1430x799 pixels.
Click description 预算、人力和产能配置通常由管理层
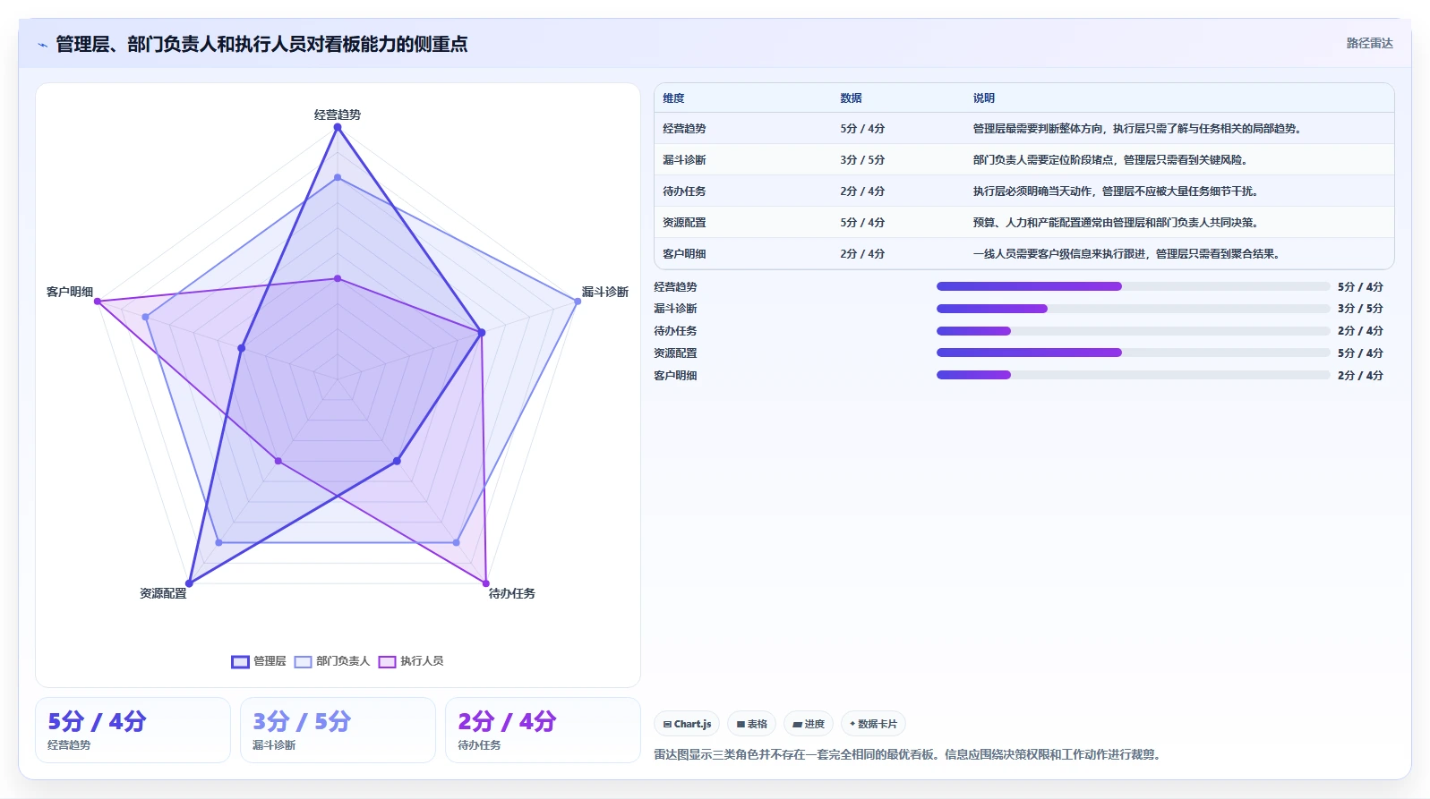click(x=1116, y=223)
